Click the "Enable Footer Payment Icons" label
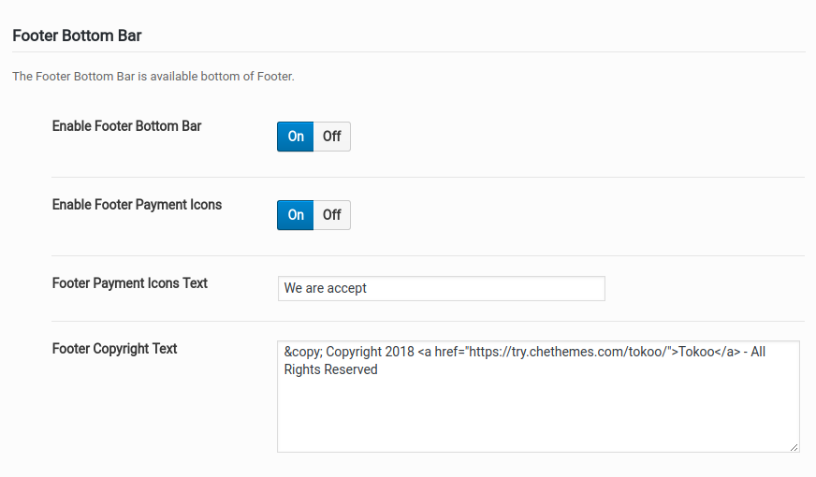The width and height of the screenshot is (816, 477). point(137,205)
